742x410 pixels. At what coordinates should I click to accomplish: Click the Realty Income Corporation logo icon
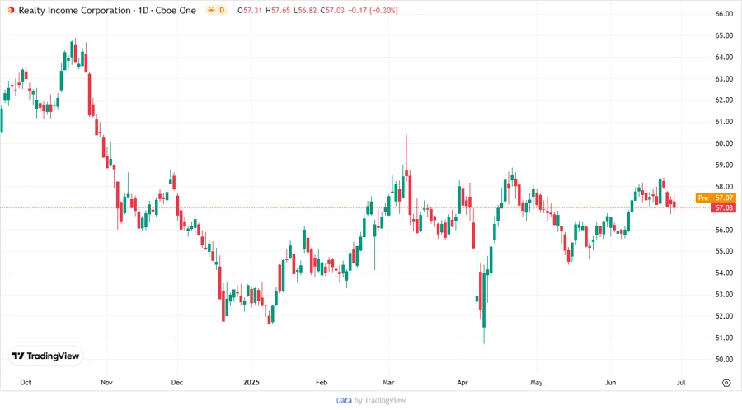pyautogui.click(x=11, y=11)
